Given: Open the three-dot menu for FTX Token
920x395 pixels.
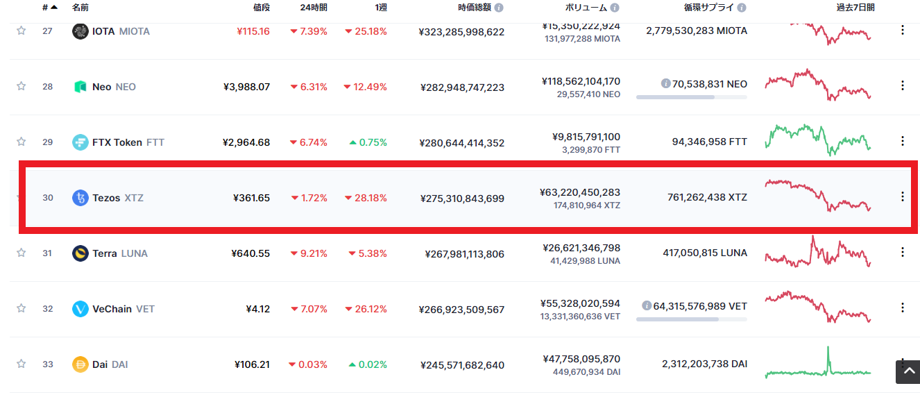Looking at the screenshot, I should [903, 141].
